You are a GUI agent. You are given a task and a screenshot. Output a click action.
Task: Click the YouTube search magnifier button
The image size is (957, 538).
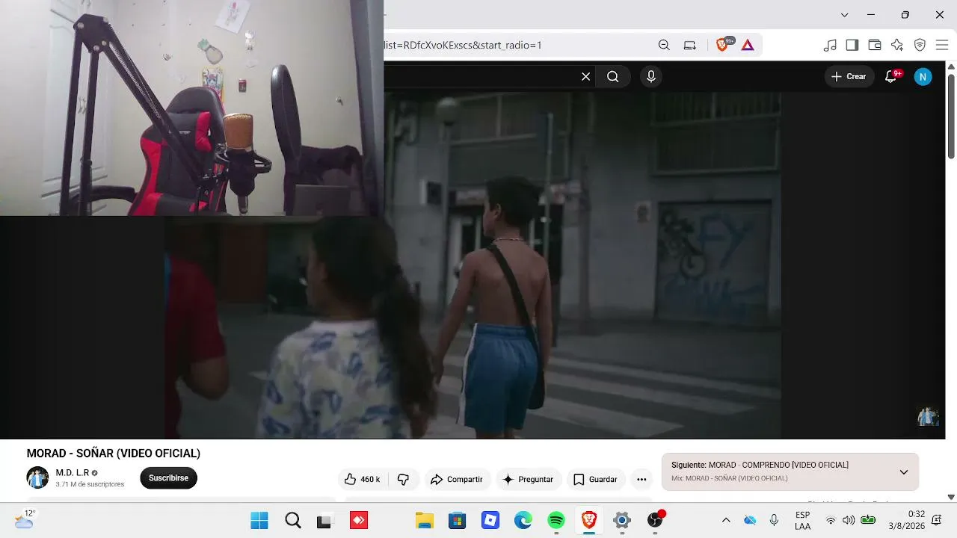pos(613,76)
